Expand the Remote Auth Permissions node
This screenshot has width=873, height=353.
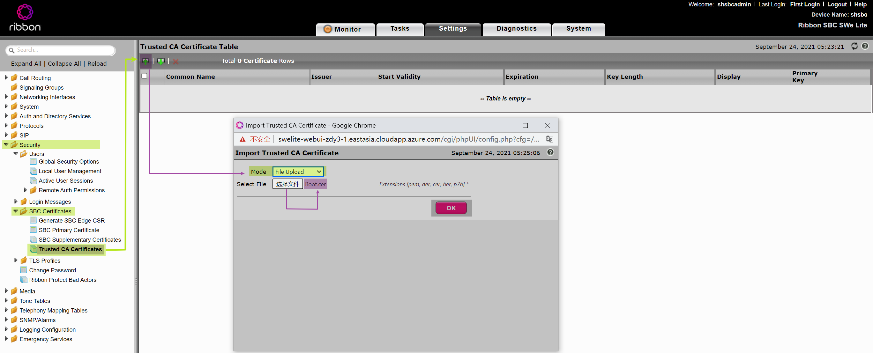coord(25,190)
